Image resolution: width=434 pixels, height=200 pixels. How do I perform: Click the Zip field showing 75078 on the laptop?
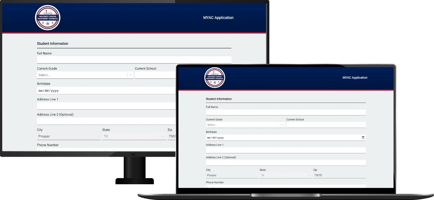pos(339,175)
